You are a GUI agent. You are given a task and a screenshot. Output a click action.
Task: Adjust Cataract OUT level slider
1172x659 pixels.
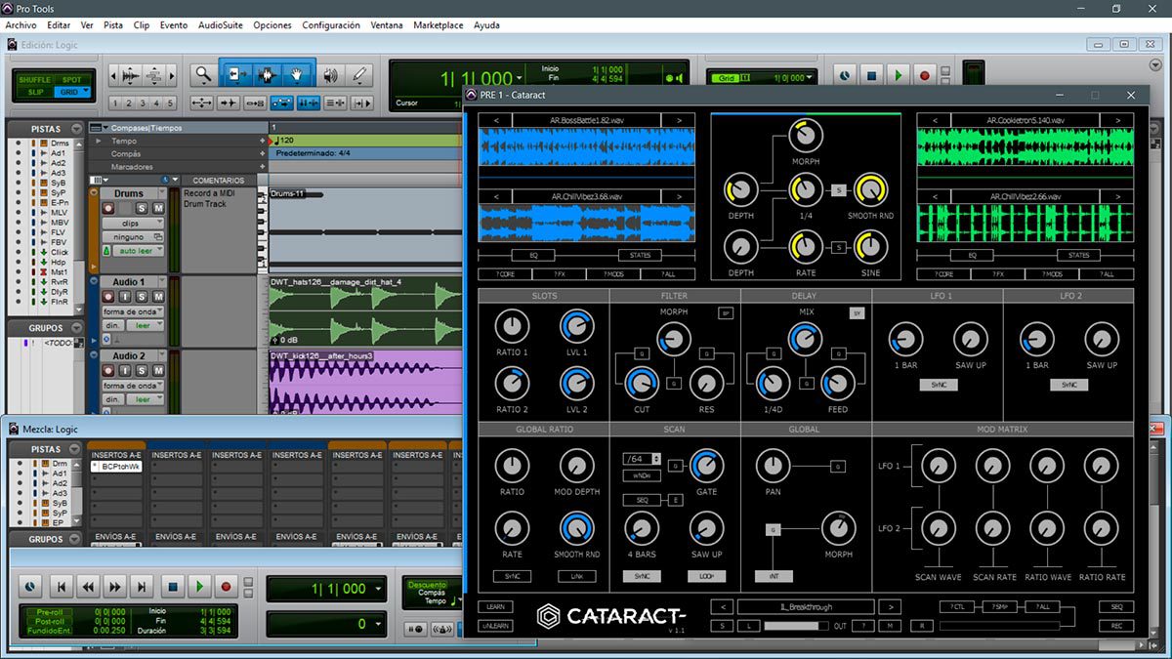click(796, 626)
